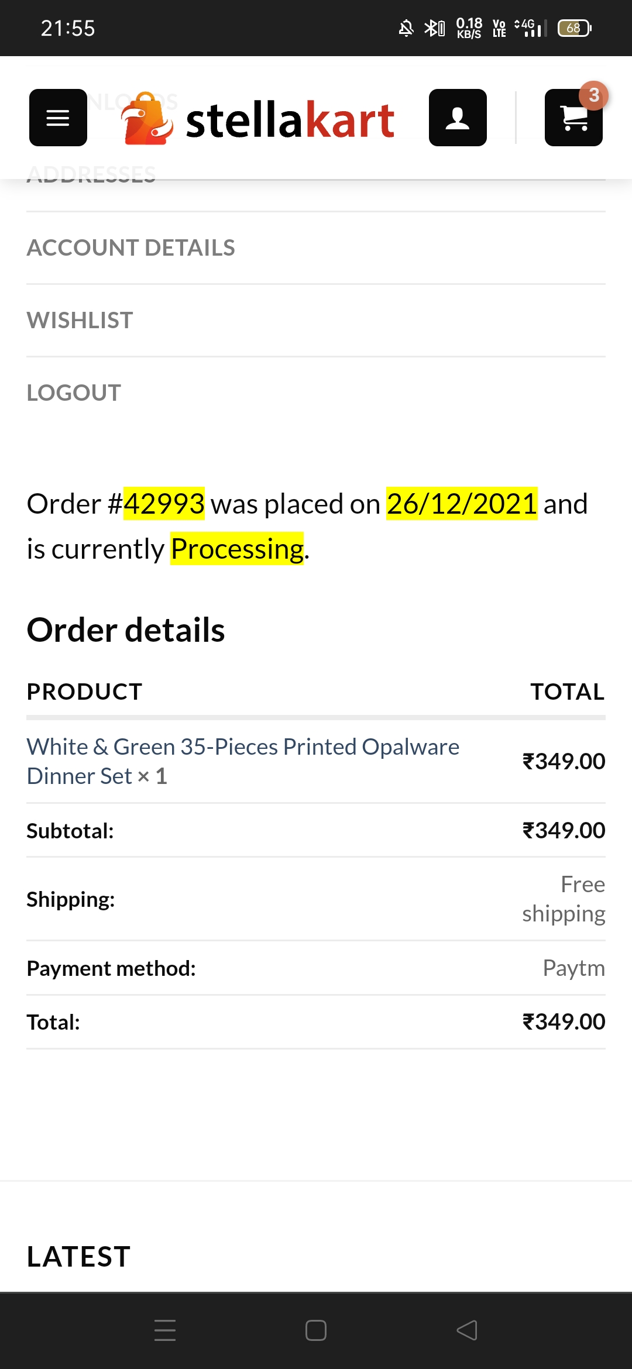The height and width of the screenshot is (1369, 632).
Task: Tap the Paytm payment method value
Action: click(x=573, y=968)
